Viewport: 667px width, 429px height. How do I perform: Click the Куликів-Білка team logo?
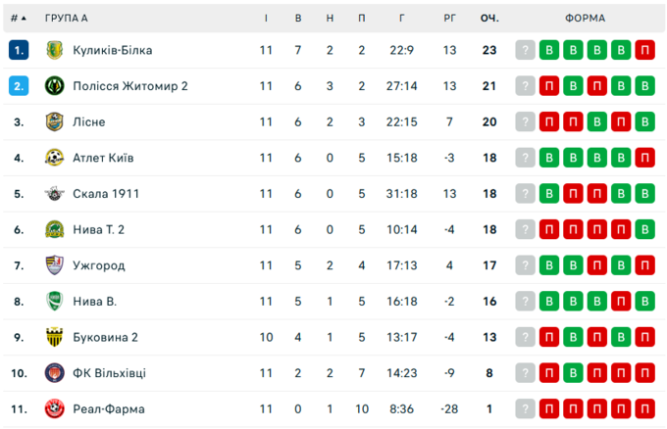click(x=54, y=50)
